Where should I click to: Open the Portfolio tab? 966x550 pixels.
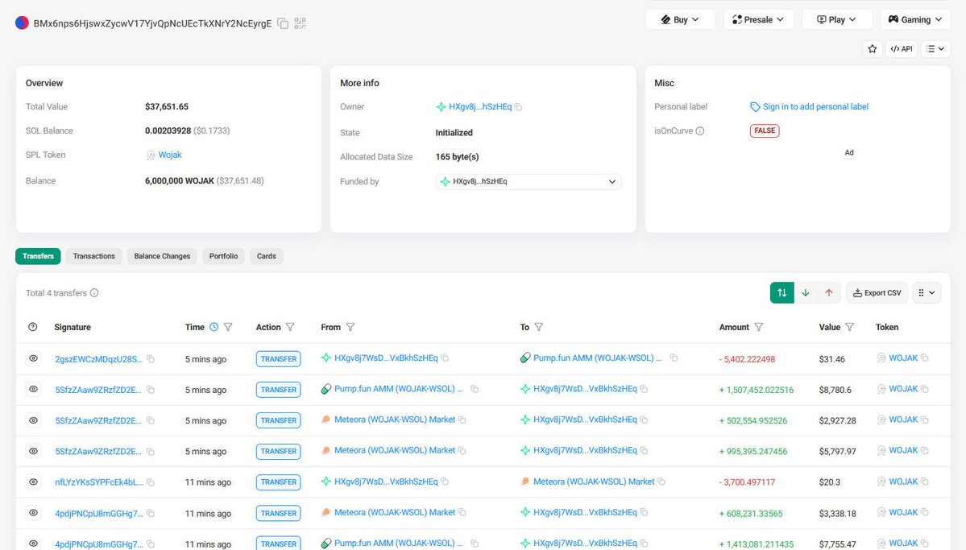point(223,256)
